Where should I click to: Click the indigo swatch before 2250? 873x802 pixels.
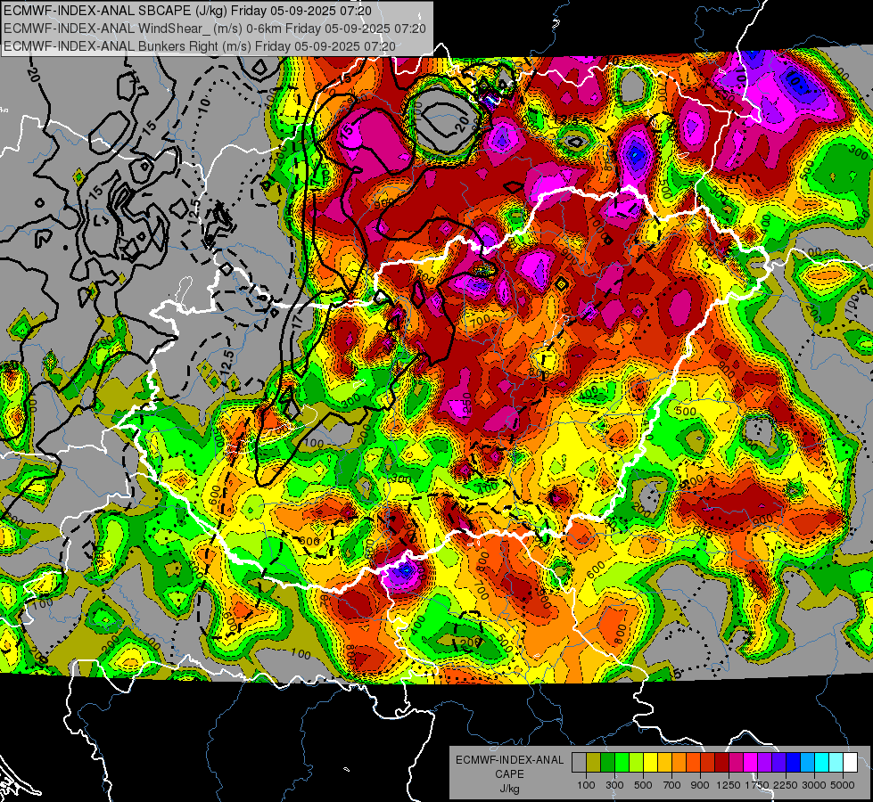point(778,762)
